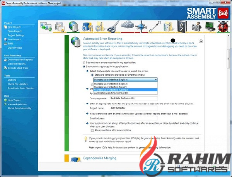This screenshot has height=177, width=232.
Task: Click the line with circles icon
Action: tap(155, 27)
